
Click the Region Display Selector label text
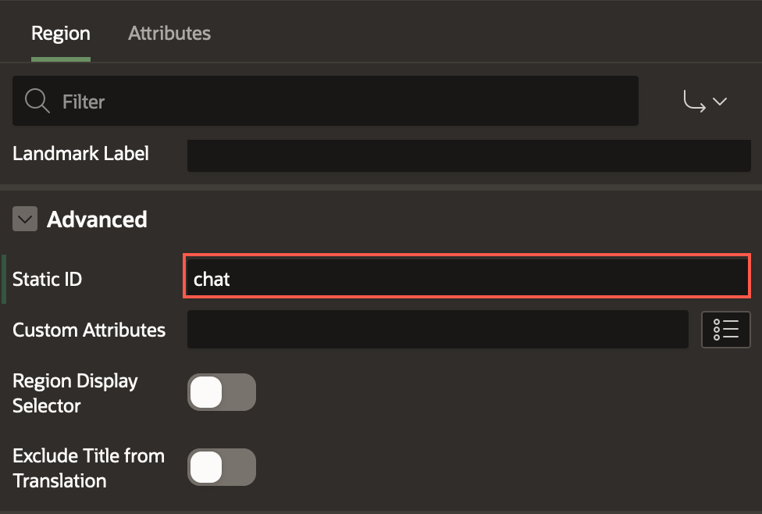coord(75,393)
